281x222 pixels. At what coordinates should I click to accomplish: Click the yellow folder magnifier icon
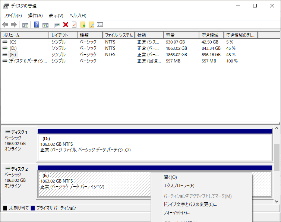tap(91, 25)
